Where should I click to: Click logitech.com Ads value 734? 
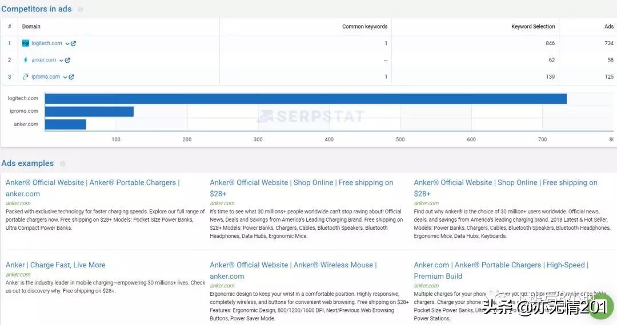(609, 43)
